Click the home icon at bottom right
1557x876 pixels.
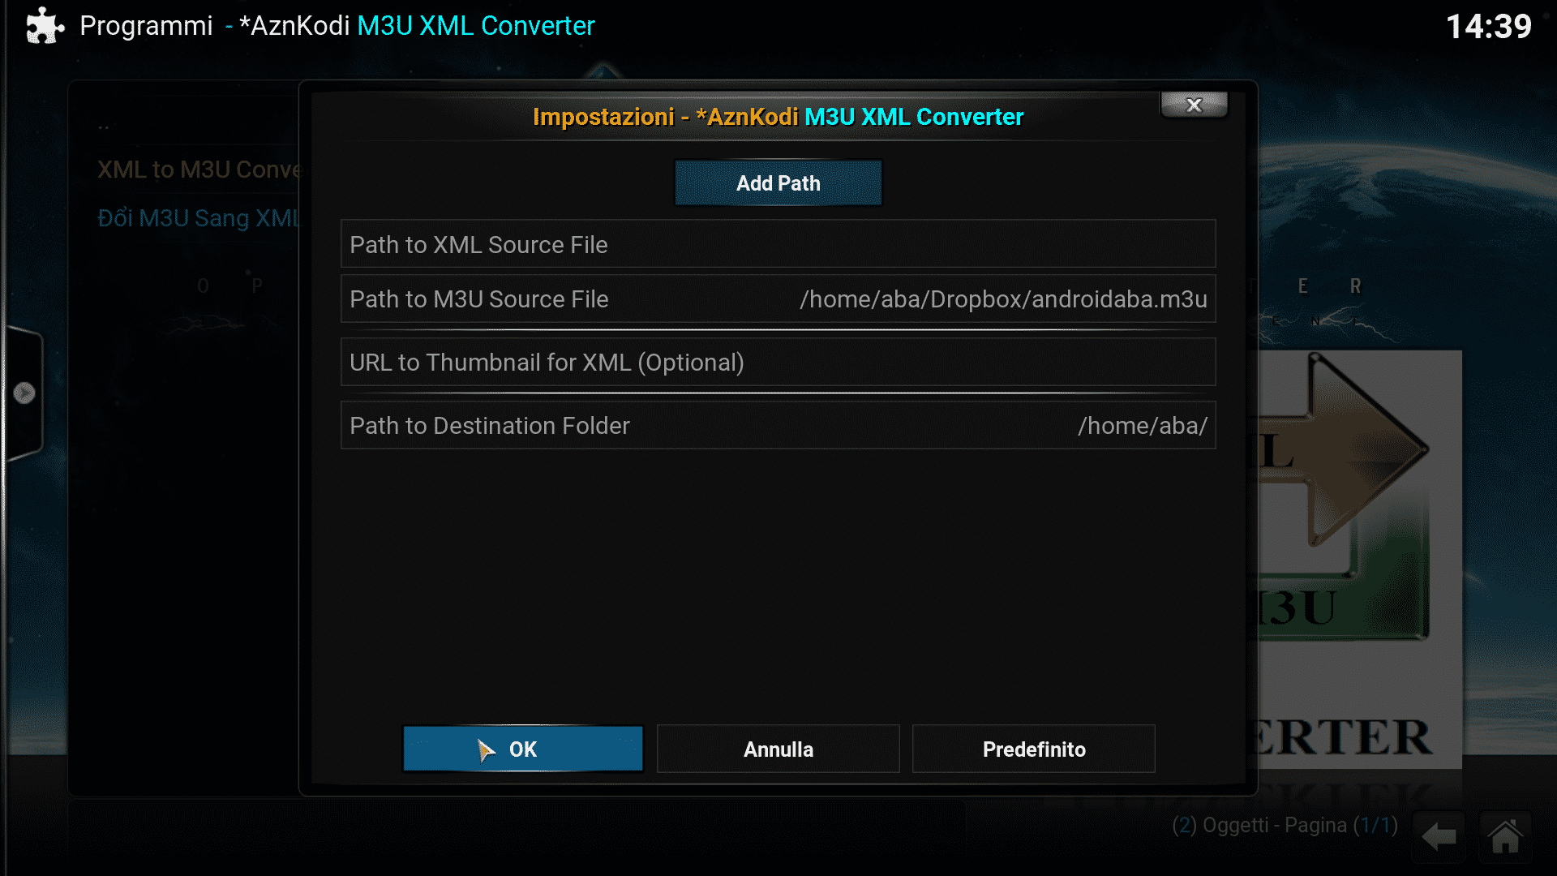coord(1505,836)
